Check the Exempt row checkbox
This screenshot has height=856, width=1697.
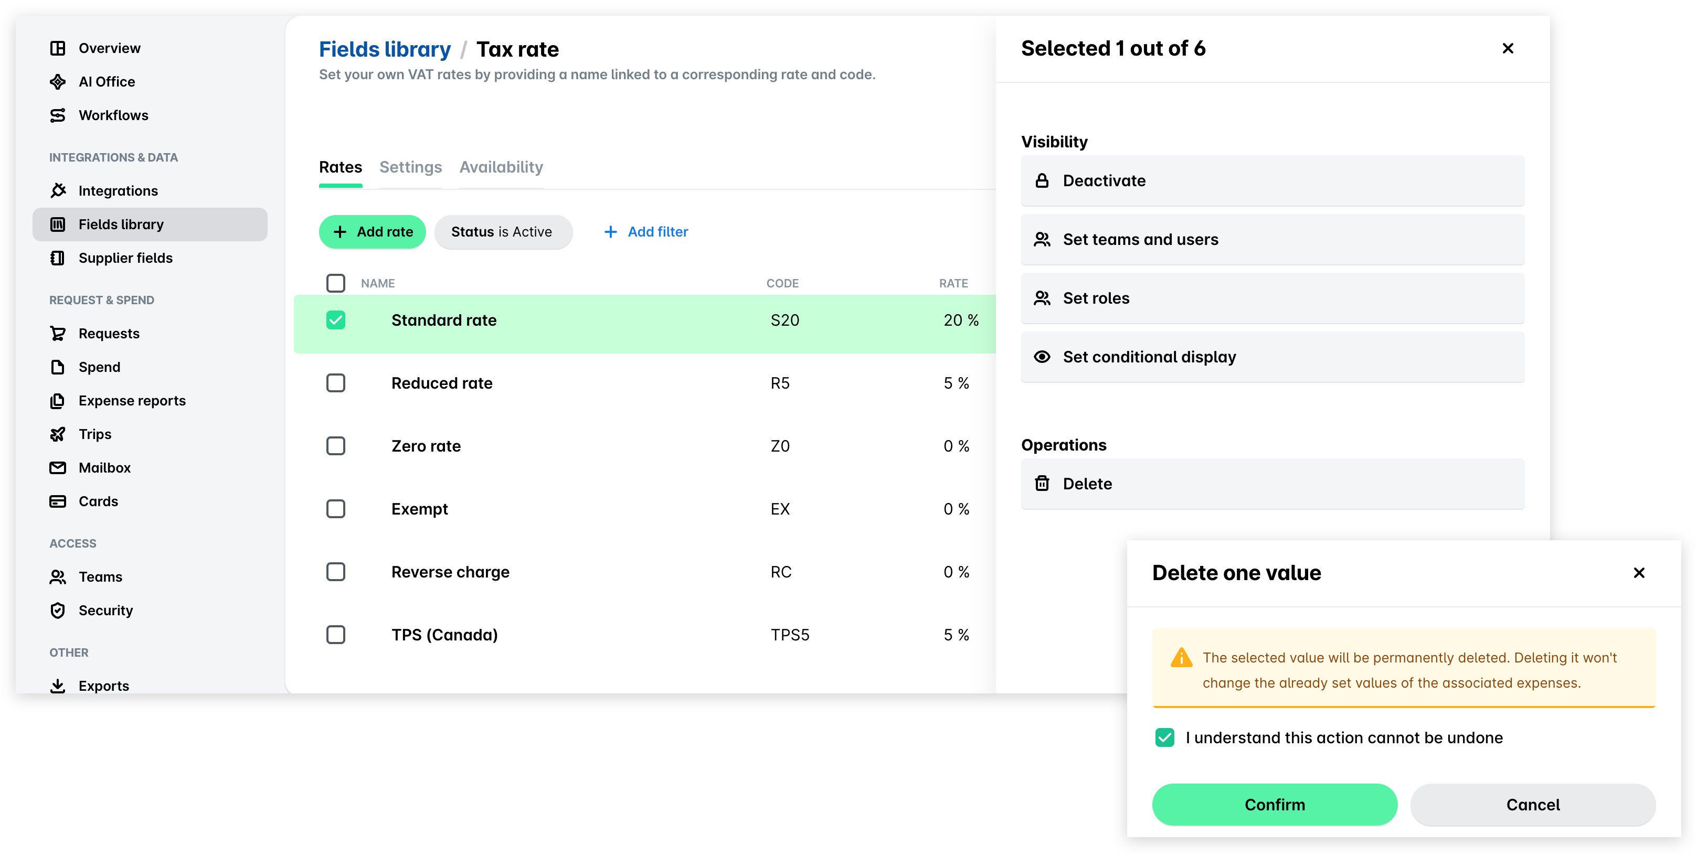pos(336,508)
